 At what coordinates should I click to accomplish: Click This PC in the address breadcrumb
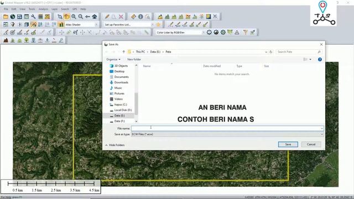click(x=140, y=51)
